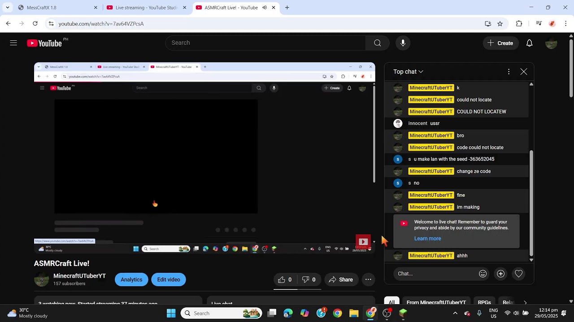Reload the YouTube page

point(35,23)
